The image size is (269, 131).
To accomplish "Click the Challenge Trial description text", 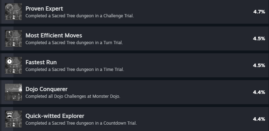I will pyautogui.click(x=80, y=16).
